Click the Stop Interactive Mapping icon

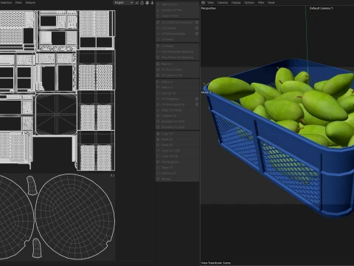coord(158,57)
